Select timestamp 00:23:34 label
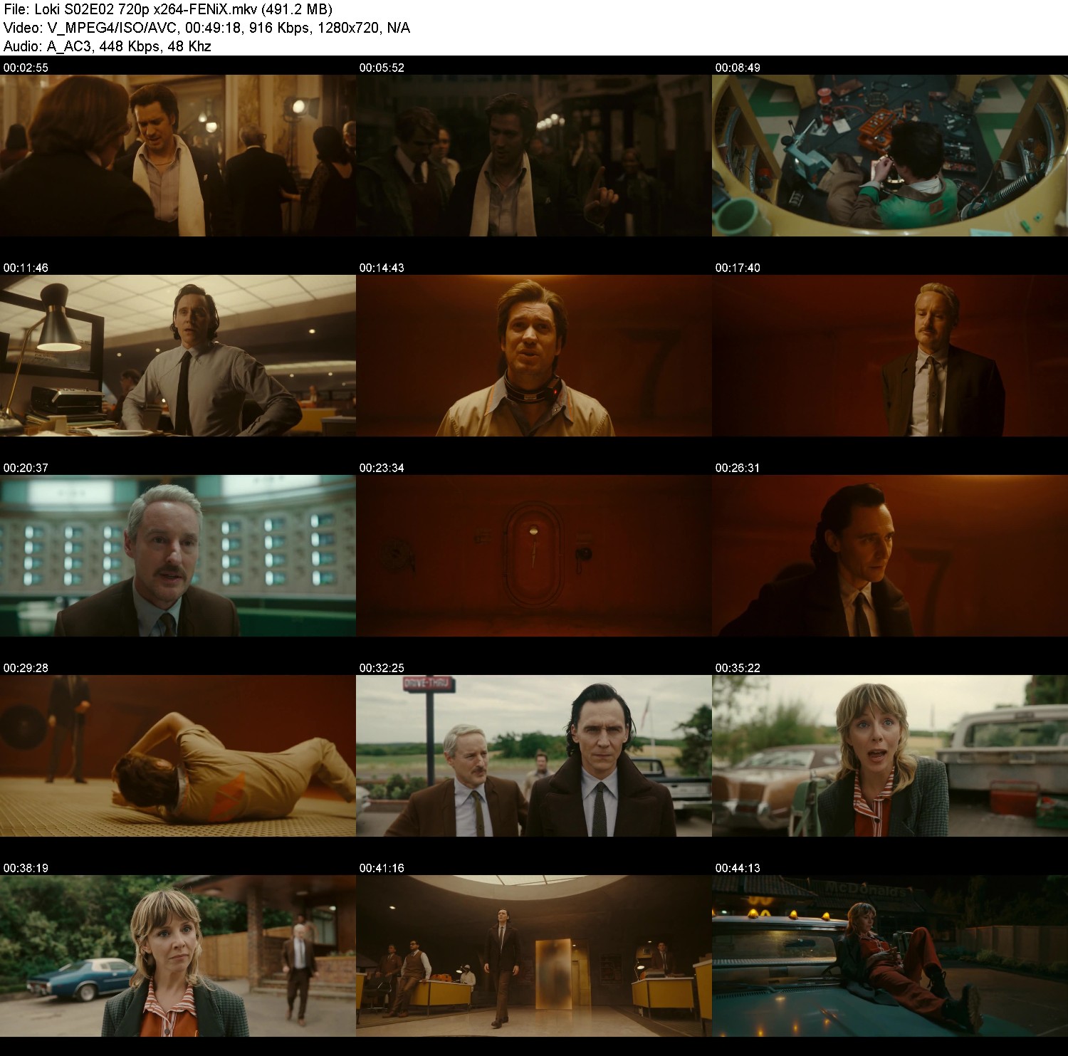The width and height of the screenshot is (1068, 1056). pyautogui.click(x=382, y=468)
